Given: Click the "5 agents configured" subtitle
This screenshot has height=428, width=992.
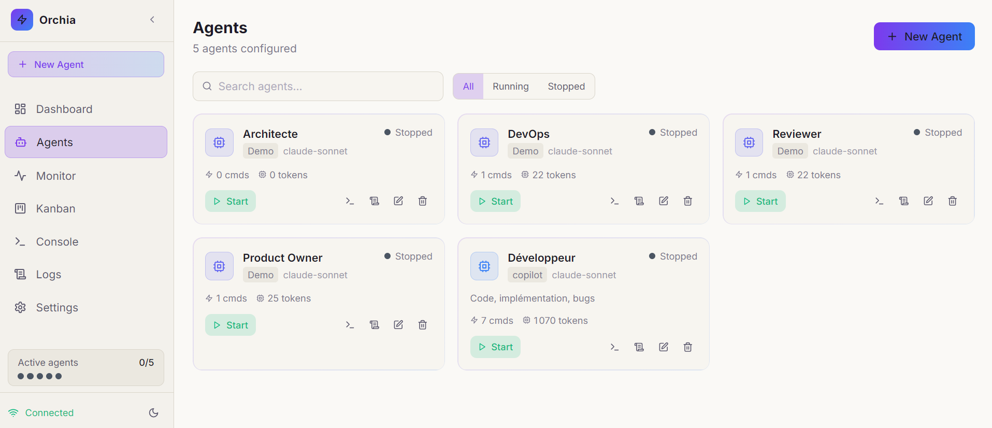Looking at the screenshot, I should [x=245, y=49].
